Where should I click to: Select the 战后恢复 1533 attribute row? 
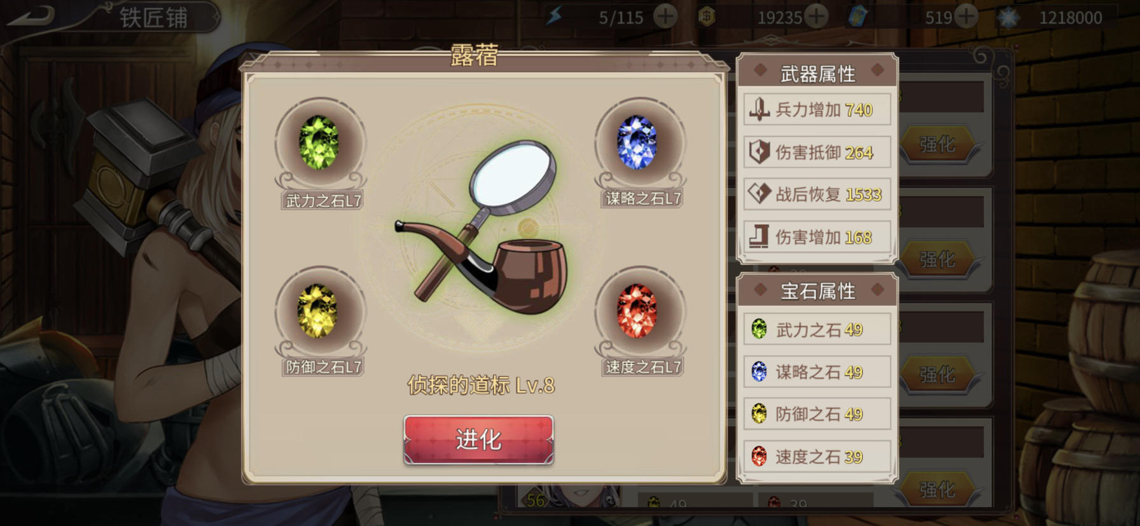point(817,194)
